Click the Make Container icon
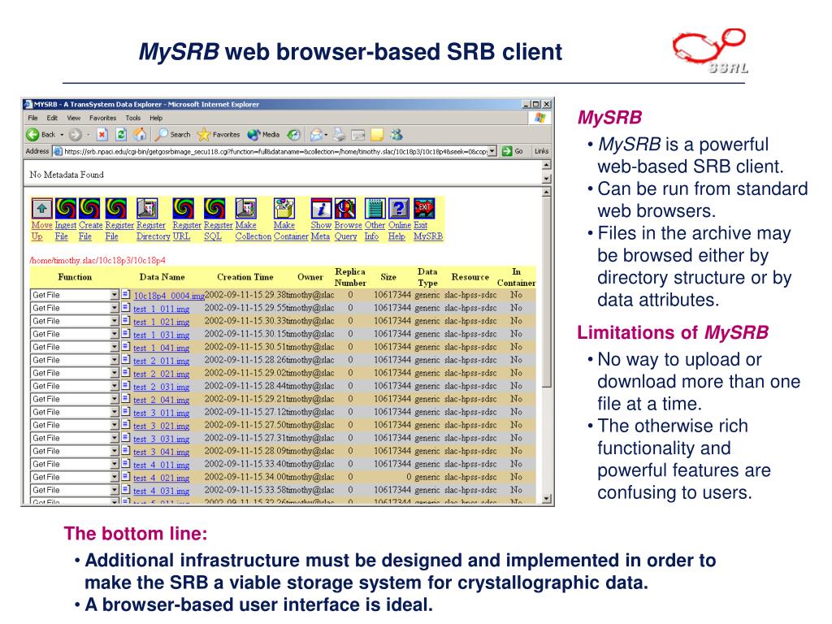Image resolution: width=832 pixels, height=624 pixels. (284, 209)
